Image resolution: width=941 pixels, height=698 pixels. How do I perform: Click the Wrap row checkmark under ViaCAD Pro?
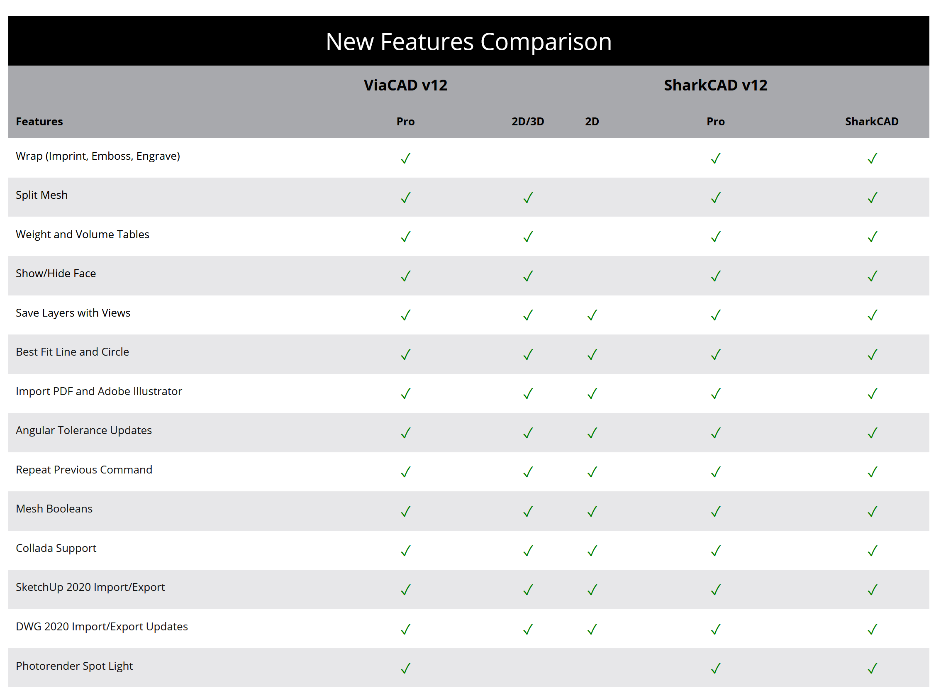(407, 159)
